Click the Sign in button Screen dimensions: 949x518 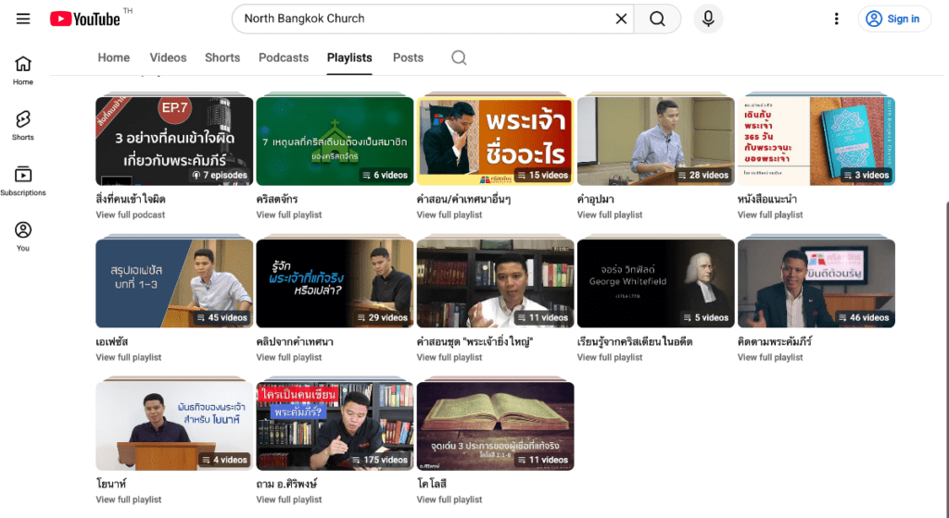tap(893, 18)
